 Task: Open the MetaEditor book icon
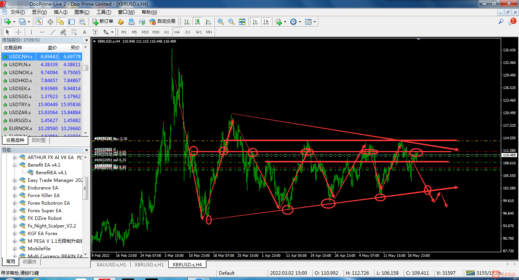tap(121, 22)
